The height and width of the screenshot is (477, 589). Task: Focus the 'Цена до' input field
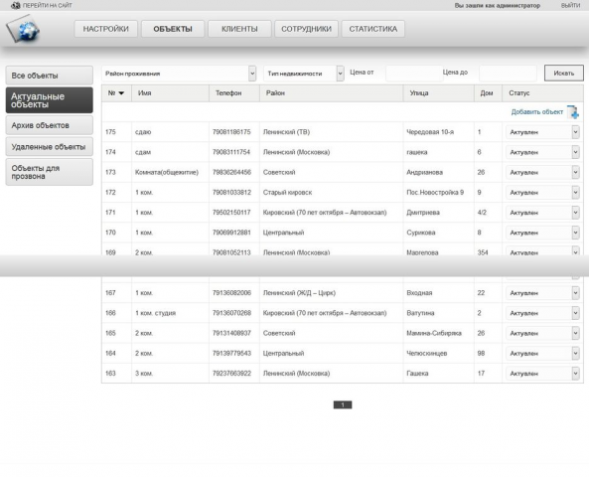tap(508, 74)
